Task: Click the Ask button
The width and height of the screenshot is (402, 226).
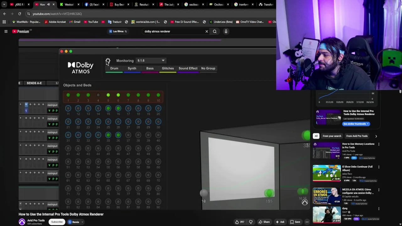Action: (280, 222)
